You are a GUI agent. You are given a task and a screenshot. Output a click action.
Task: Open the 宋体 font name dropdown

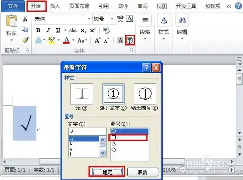(x=89, y=19)
